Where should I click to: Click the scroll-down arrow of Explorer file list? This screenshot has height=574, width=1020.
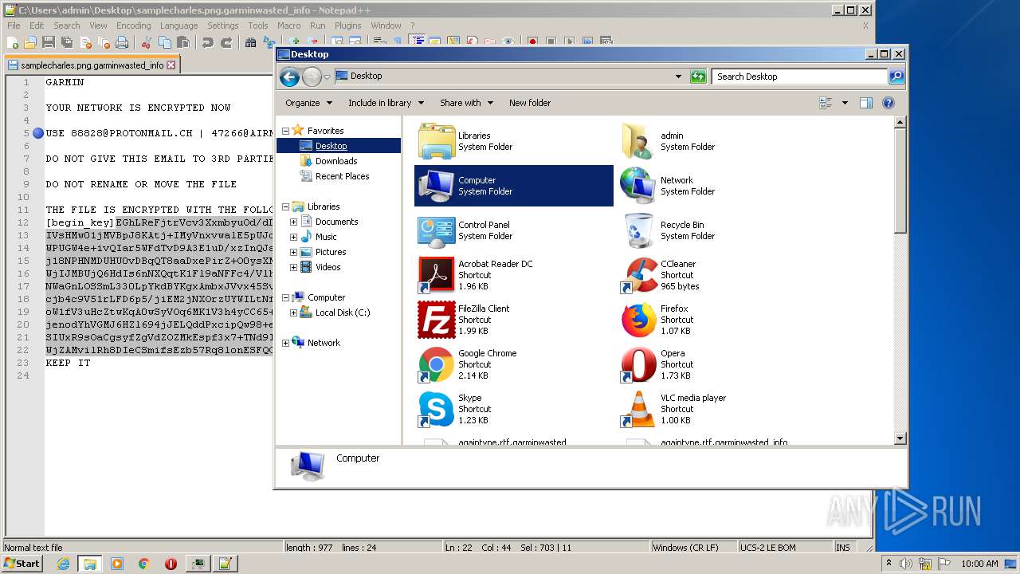[x=900, y=438]
